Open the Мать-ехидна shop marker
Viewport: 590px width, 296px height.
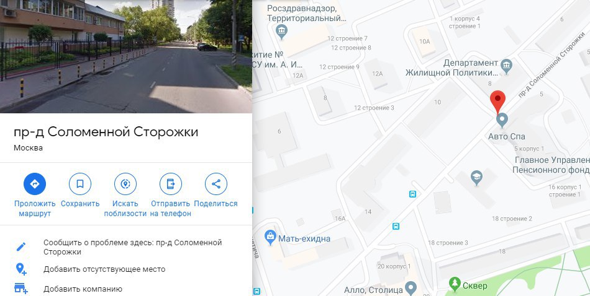coord(270,238)
